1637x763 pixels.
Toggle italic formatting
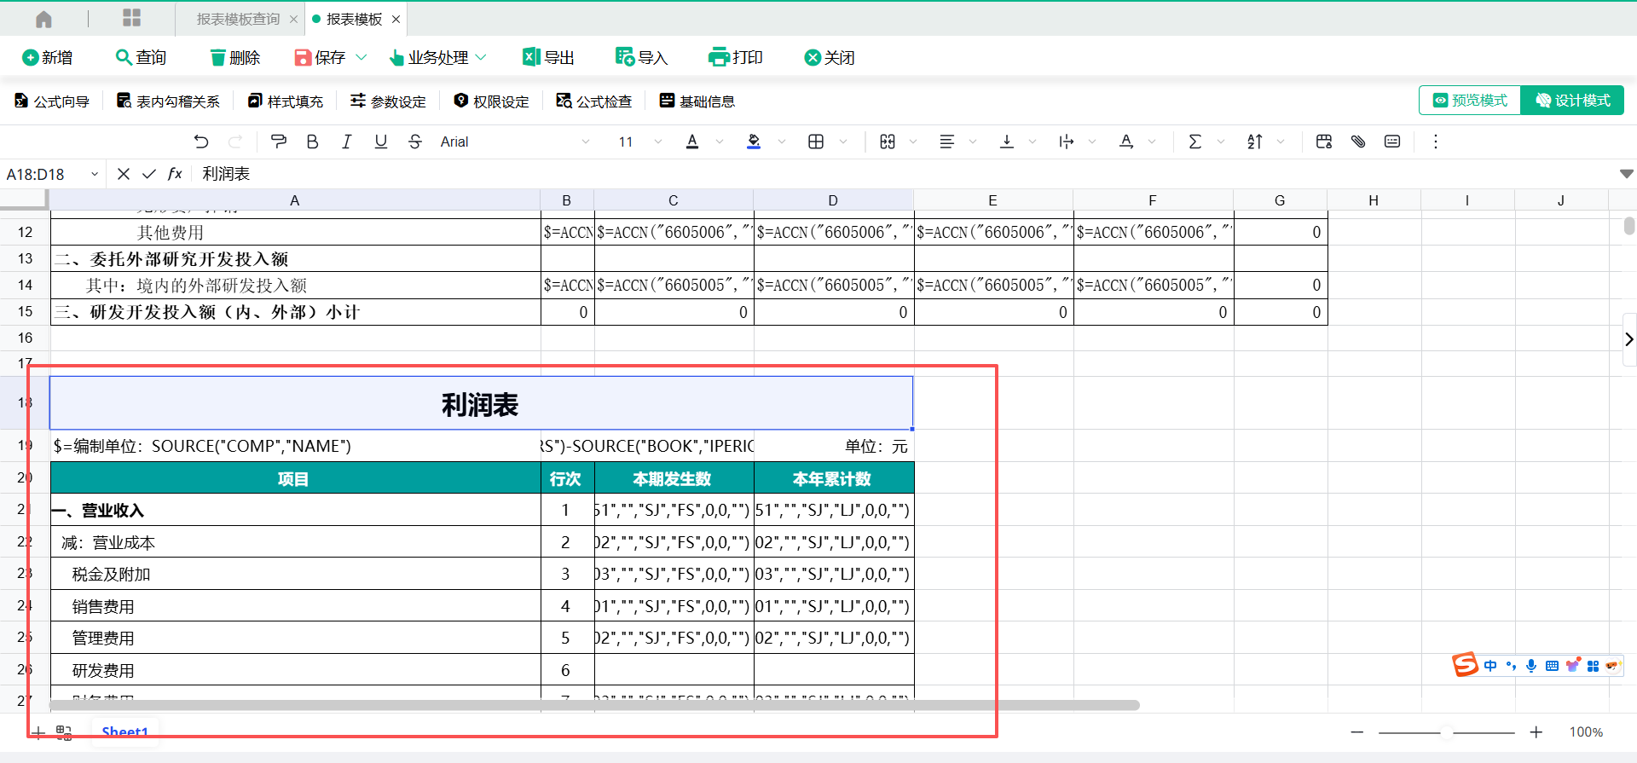click(346, 142)
